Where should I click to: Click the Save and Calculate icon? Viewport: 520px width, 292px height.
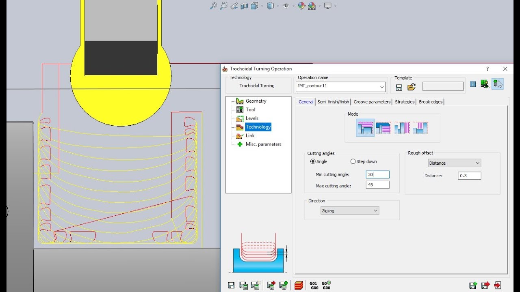pyautogui.click(x=244, y=286)
